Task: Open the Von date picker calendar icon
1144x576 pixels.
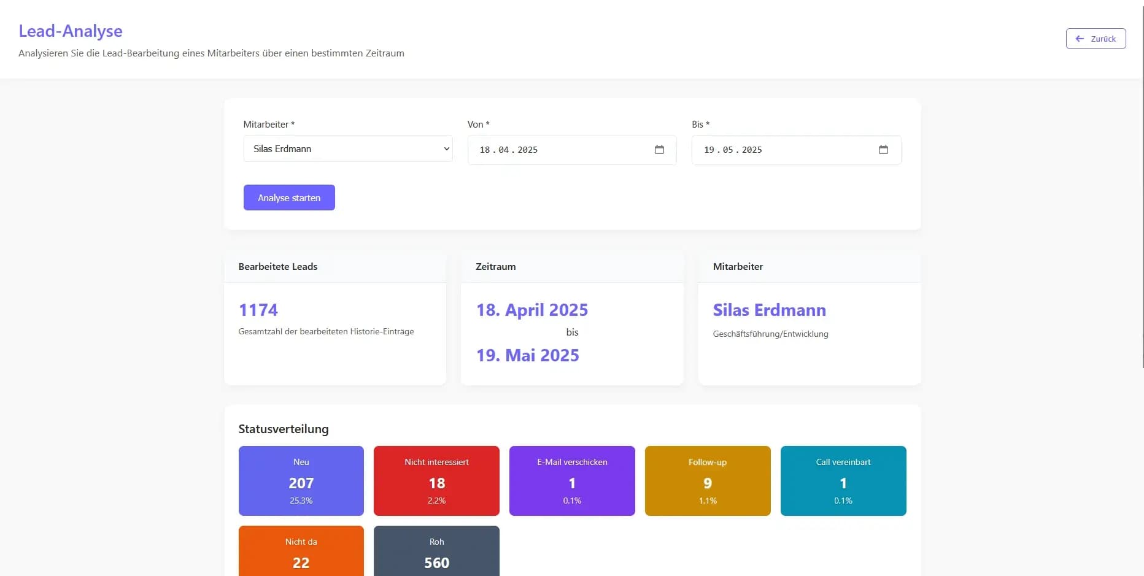Action: [659, 150]
